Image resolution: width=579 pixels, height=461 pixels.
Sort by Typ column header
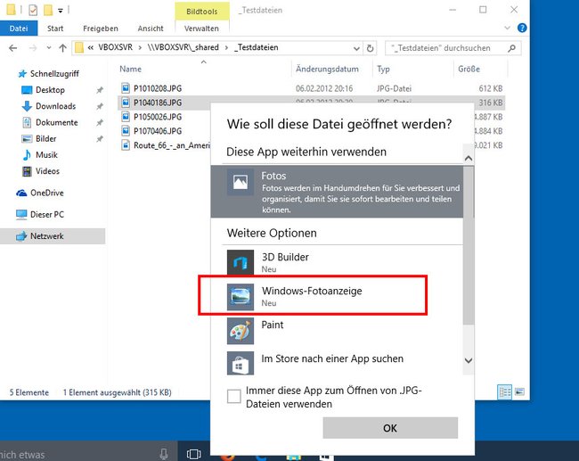[383, 70]
